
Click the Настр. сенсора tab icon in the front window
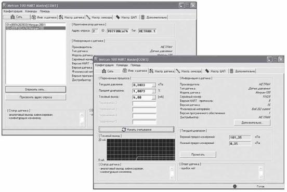(x=178, y=71)
